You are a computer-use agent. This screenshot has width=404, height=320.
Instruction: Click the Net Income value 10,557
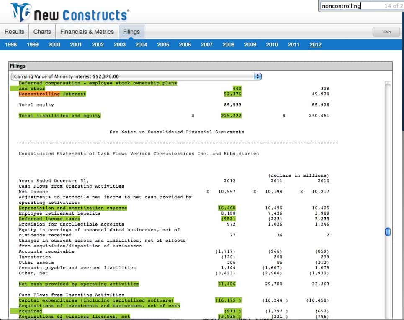[227, 192]
